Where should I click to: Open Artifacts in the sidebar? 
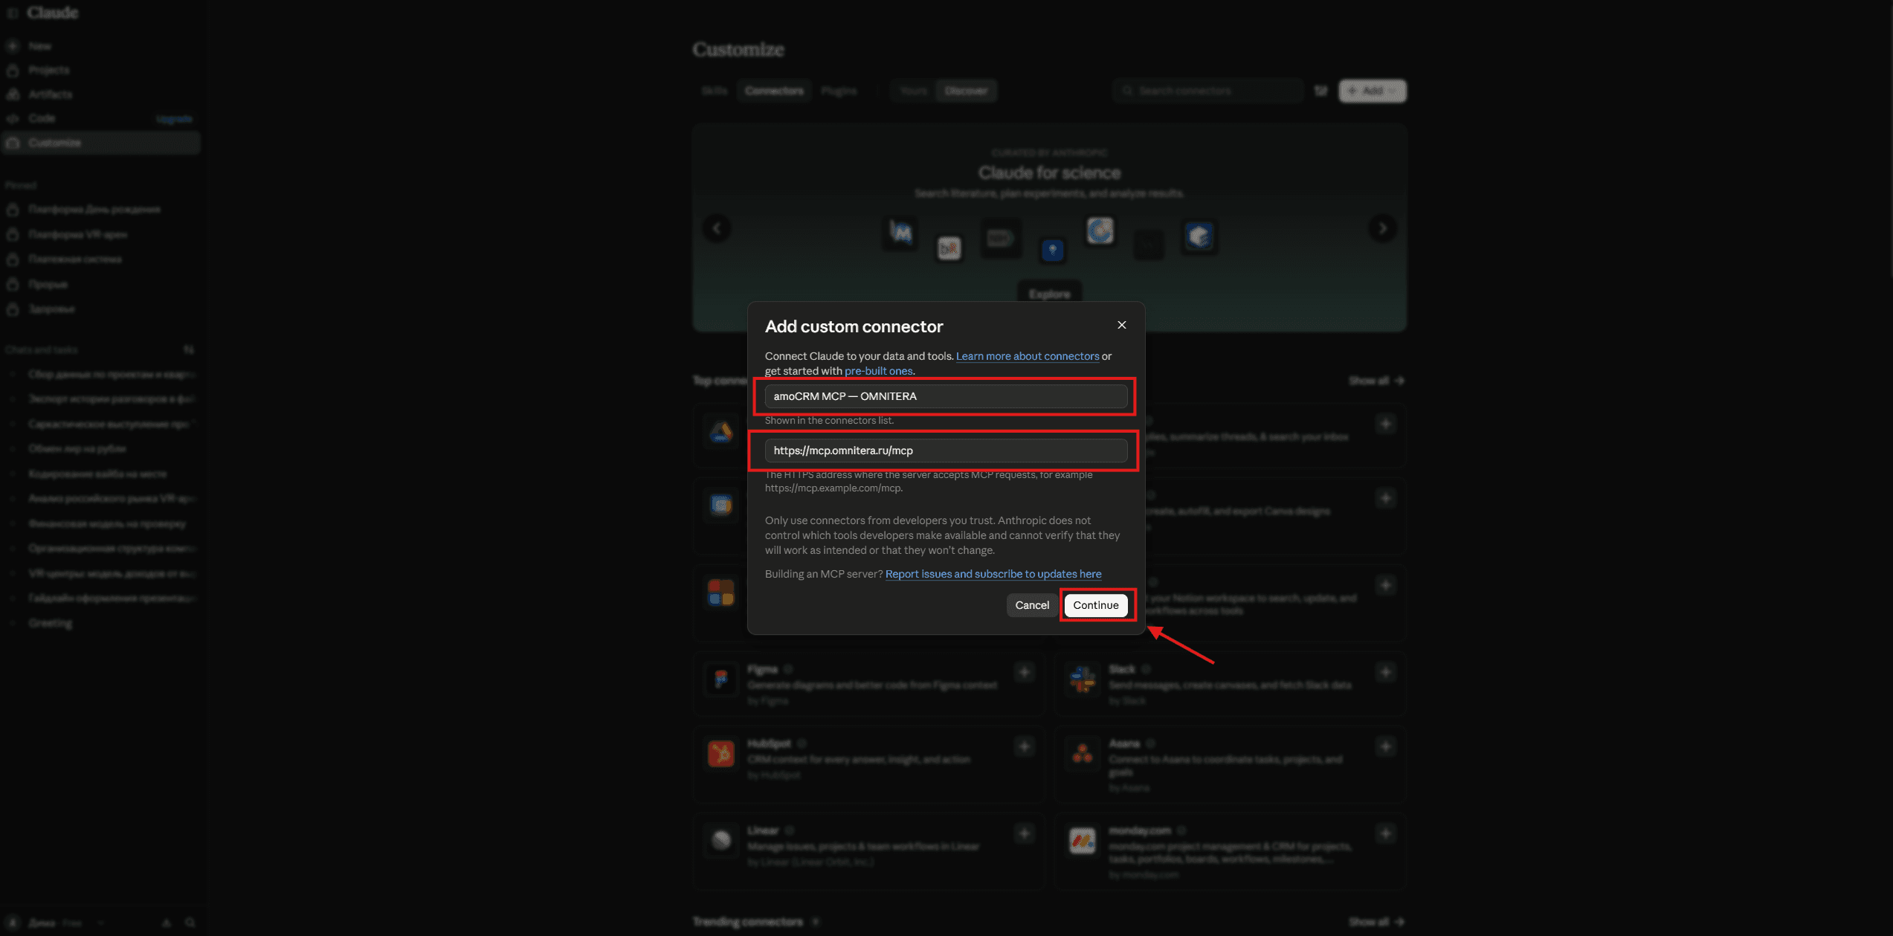coord(101,94)
